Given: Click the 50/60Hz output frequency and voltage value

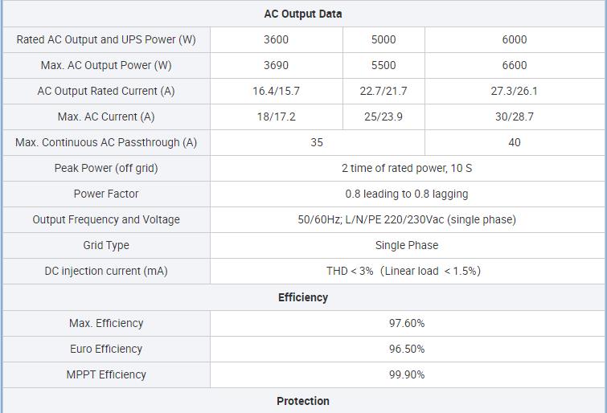Looking at the screenshot, I should pos(407,219).
